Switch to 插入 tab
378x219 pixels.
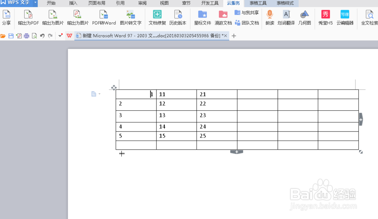(73, 3)
